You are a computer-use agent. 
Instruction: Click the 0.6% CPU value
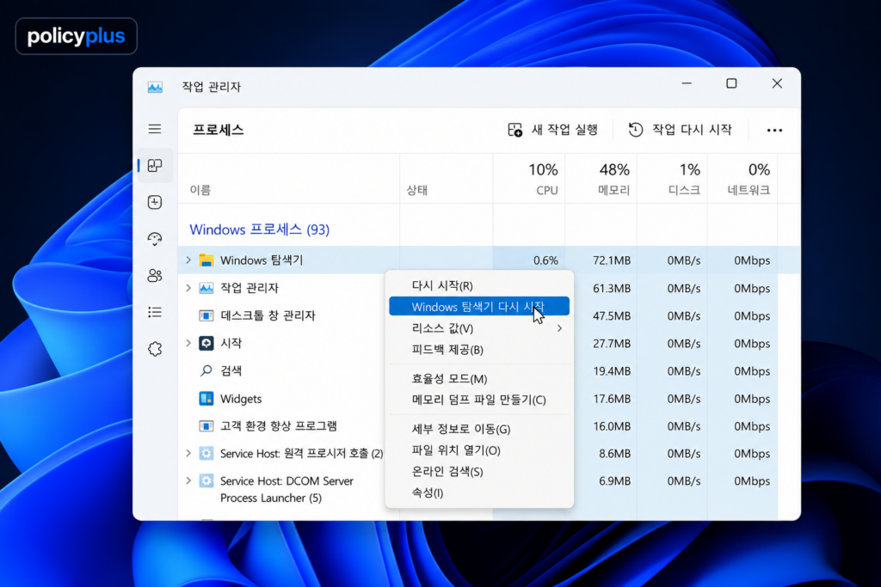point(545,260)
